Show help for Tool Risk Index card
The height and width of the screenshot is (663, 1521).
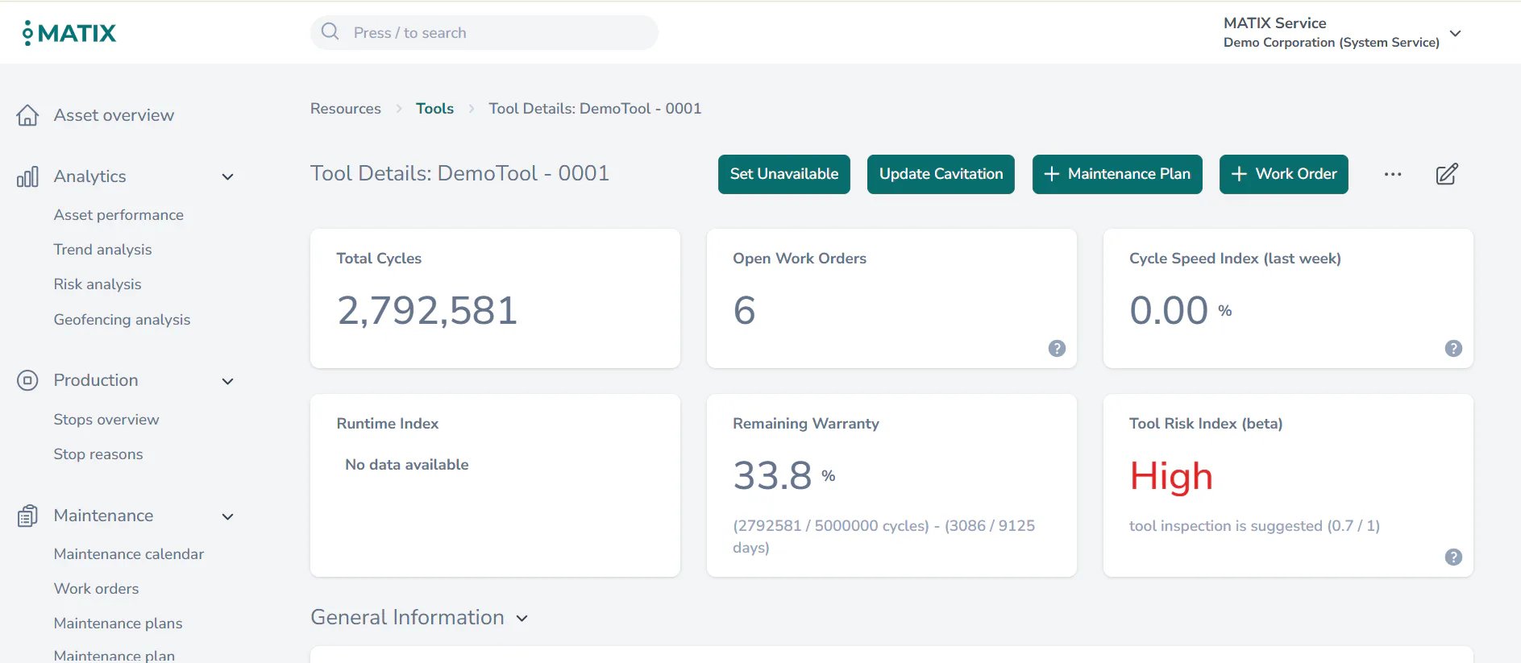1453,557
